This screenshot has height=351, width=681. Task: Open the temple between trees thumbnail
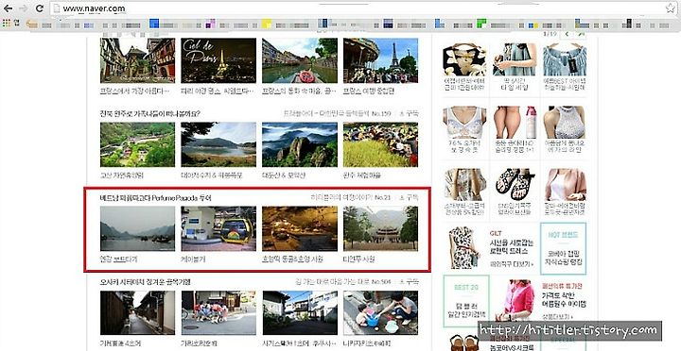(380, 228)
